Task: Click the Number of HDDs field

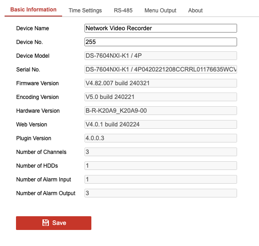Action: click(161, 166)
